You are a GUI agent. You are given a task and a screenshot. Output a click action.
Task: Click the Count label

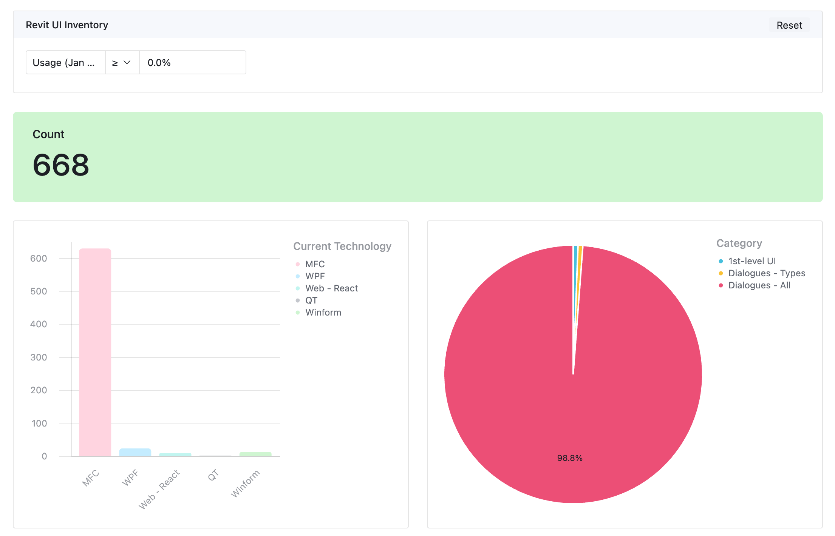(x=48, y=134)
